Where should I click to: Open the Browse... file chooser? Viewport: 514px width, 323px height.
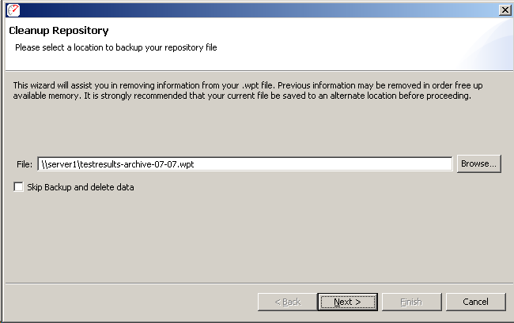click(479, 163)
